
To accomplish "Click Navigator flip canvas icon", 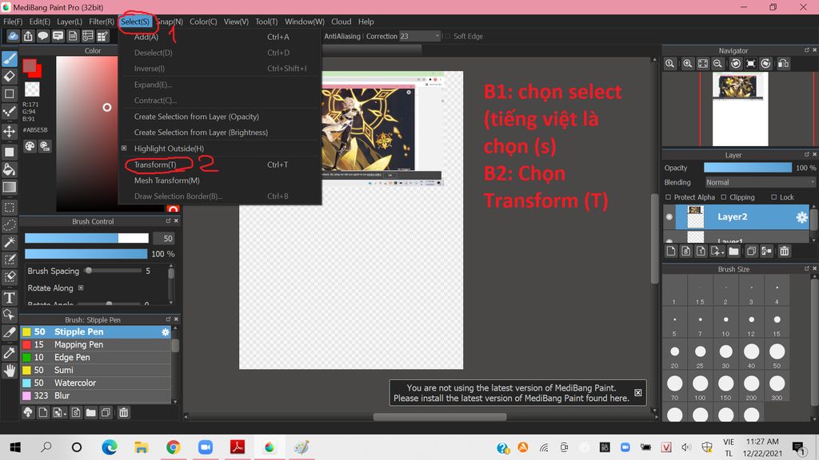I will [x=783, y=64].
